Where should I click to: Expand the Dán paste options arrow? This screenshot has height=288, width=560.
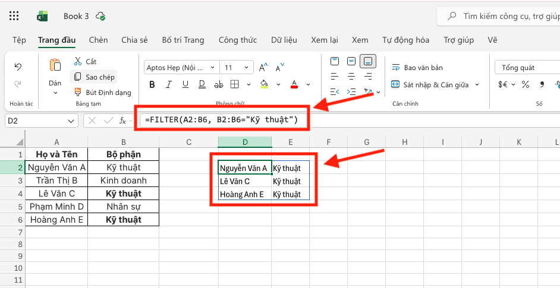(55, 93)
